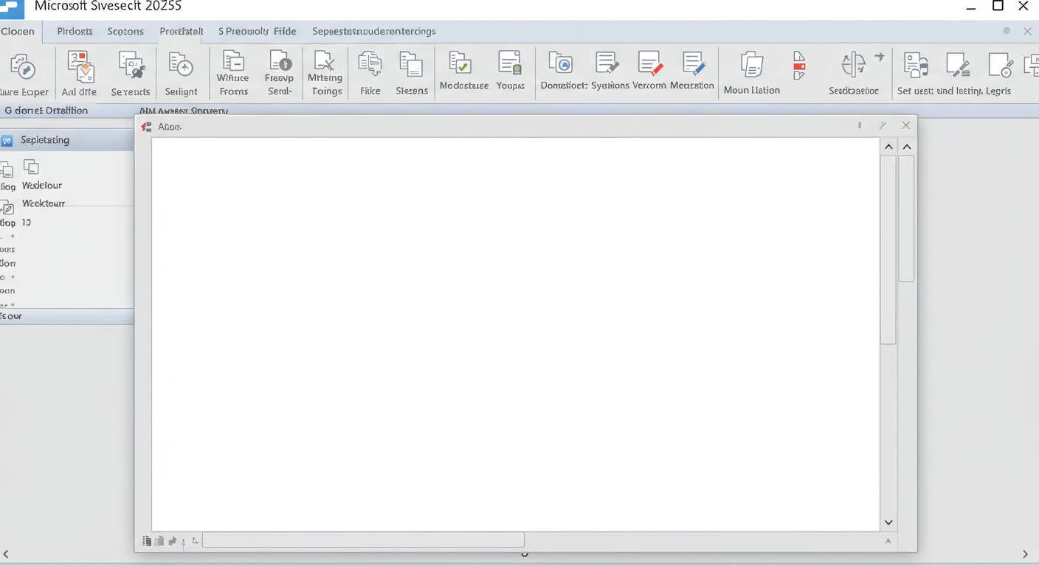Screen dimensions: 1039x566
Task: Click the Vercom icon with red pencil
Action: (x=649, y=66)
